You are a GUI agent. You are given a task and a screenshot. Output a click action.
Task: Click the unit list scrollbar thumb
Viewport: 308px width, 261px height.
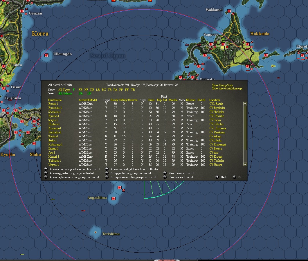[x=245, y=128]
